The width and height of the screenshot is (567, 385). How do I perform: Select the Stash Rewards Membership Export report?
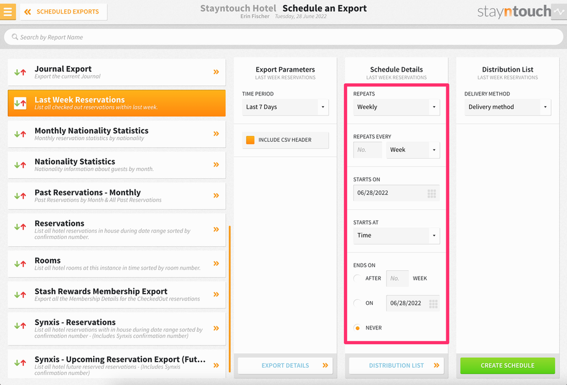[x=116, y=294]
